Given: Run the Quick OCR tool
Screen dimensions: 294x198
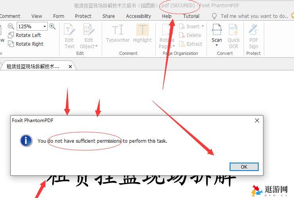Looking at the screenshot, I should coord(234,36).
